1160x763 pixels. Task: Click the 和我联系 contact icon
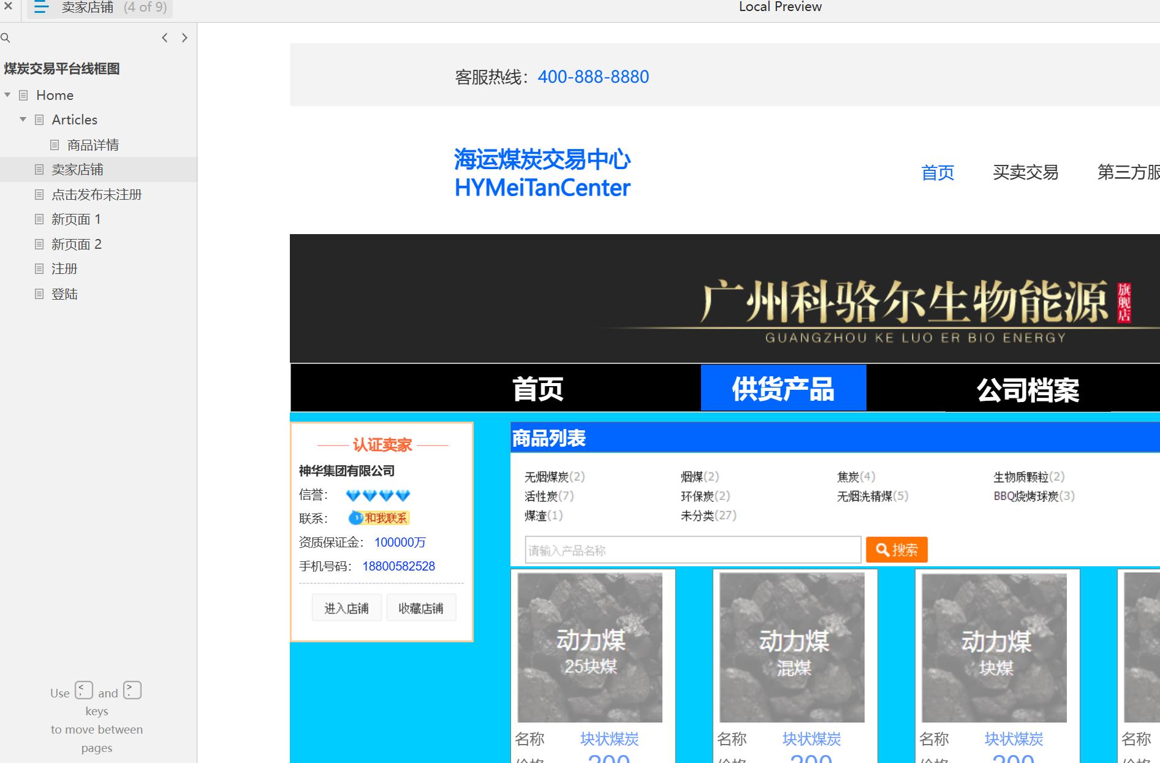(379, 518)
